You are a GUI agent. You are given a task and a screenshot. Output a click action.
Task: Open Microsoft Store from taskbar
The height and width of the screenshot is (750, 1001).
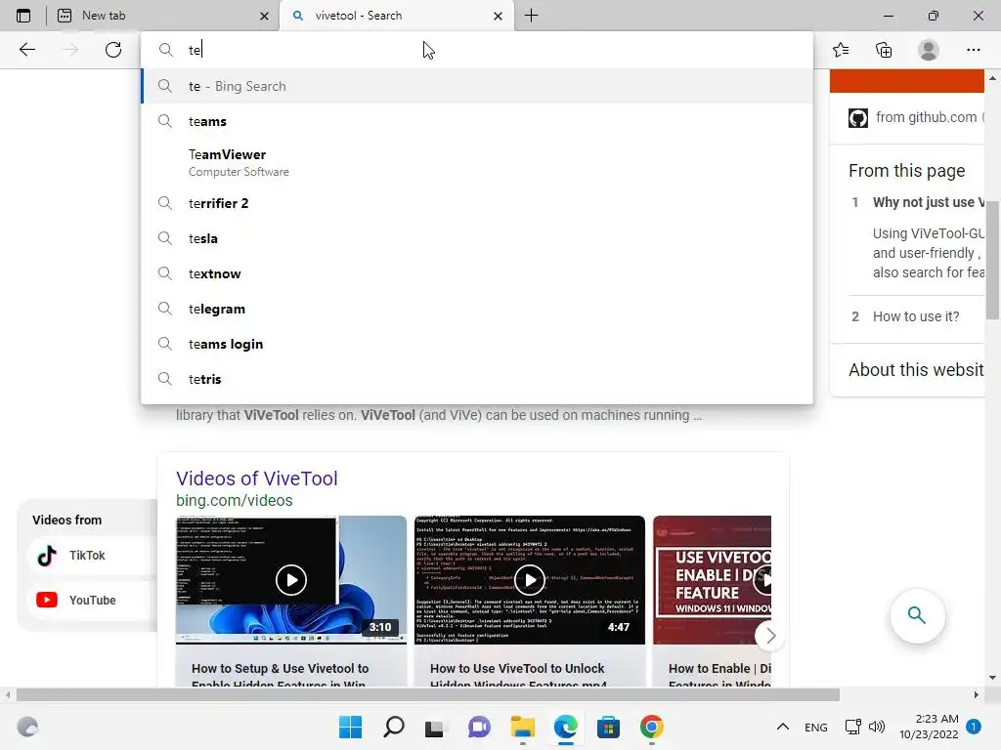pos(608,727)
